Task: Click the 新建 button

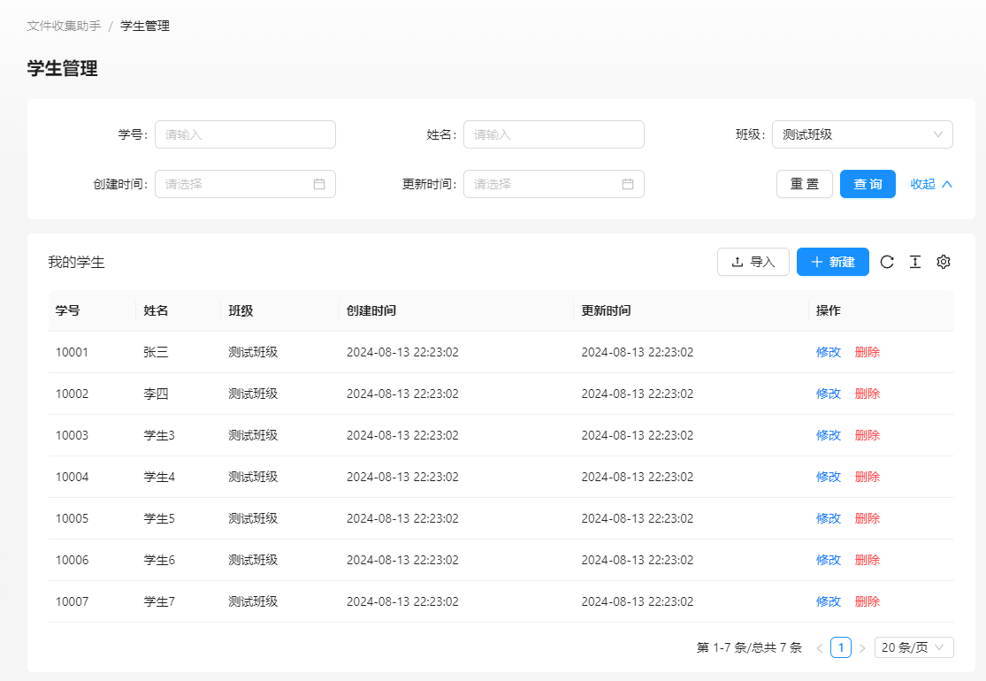Action: pyautogui.click(x=832, y=262)
